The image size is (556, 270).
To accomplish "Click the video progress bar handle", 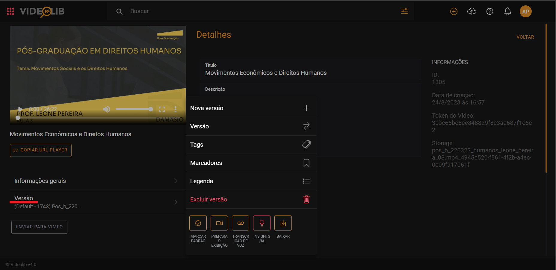I will [18, 118].
